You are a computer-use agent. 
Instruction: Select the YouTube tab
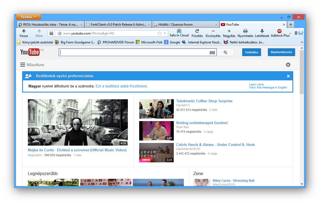(x=253, y=25)
